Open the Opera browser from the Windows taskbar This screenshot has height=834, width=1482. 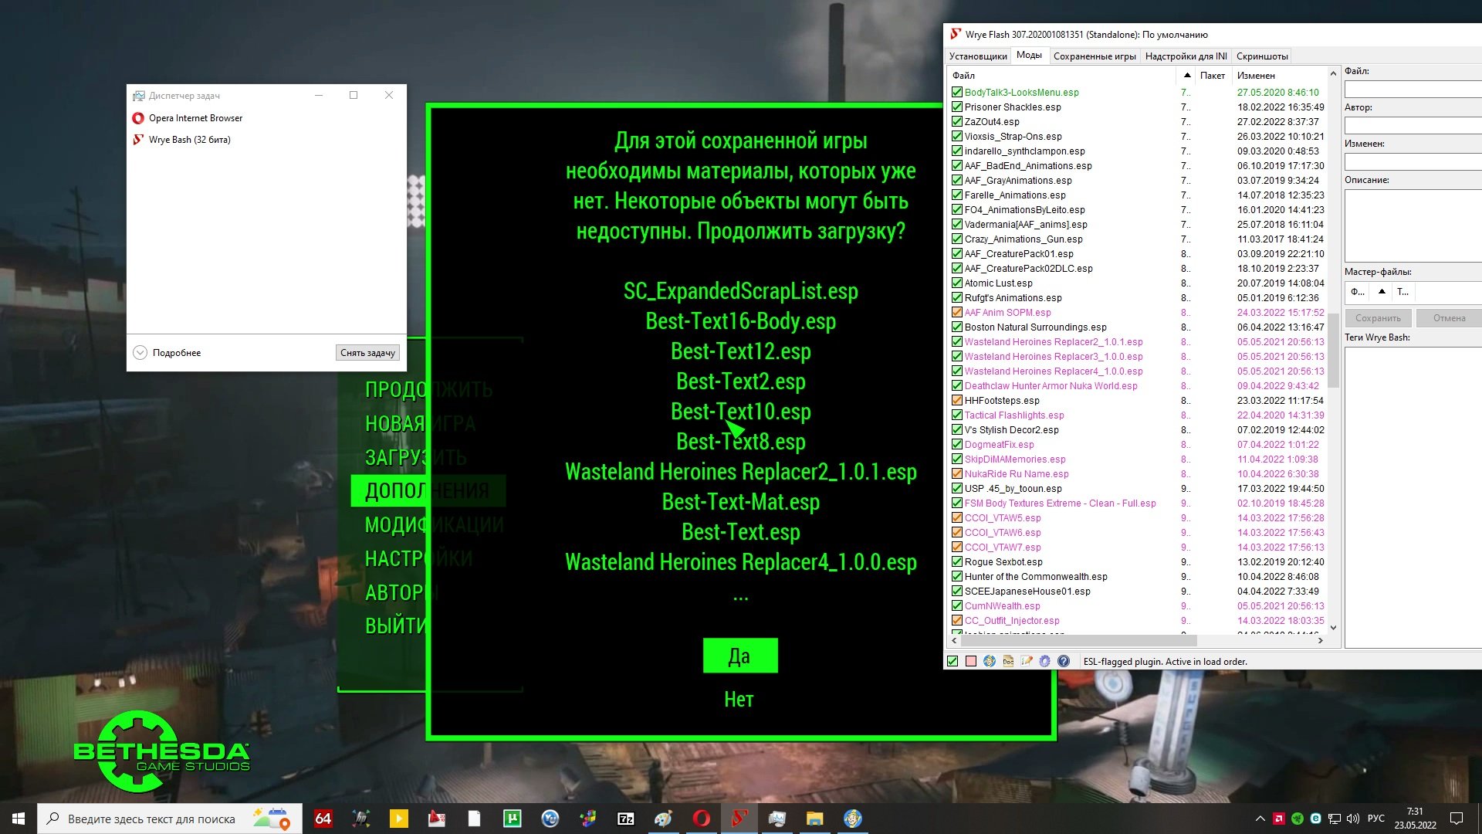click(x=701, y=819)
